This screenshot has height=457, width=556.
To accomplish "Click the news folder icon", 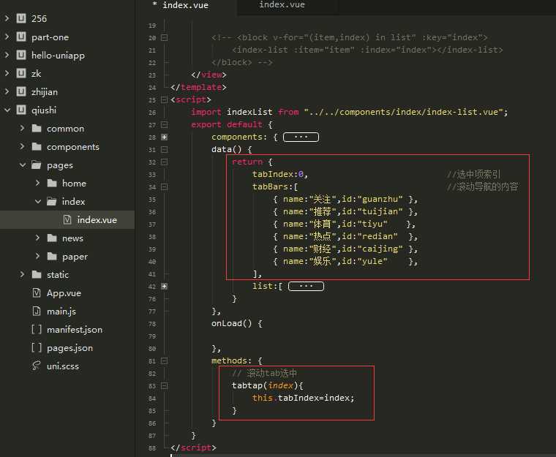I will (x=52, y=238).
